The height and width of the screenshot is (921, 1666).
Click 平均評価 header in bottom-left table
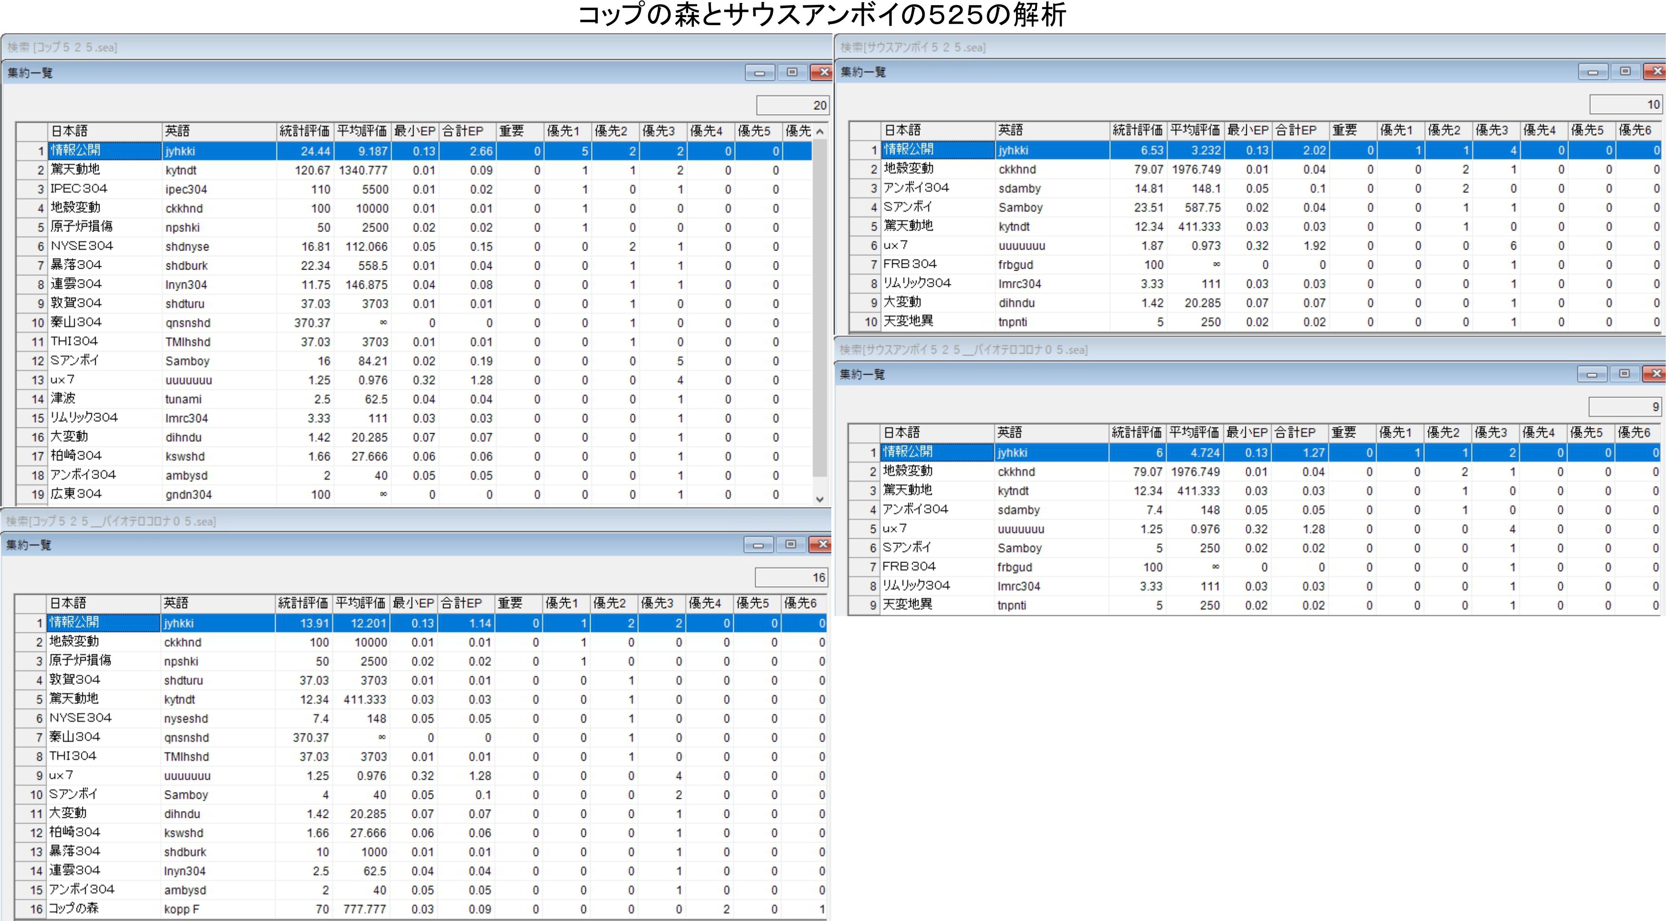[360, 603]
